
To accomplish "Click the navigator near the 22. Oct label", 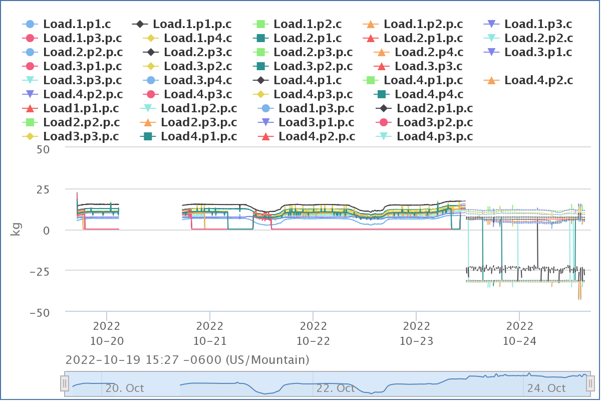I will click(336, 387).
